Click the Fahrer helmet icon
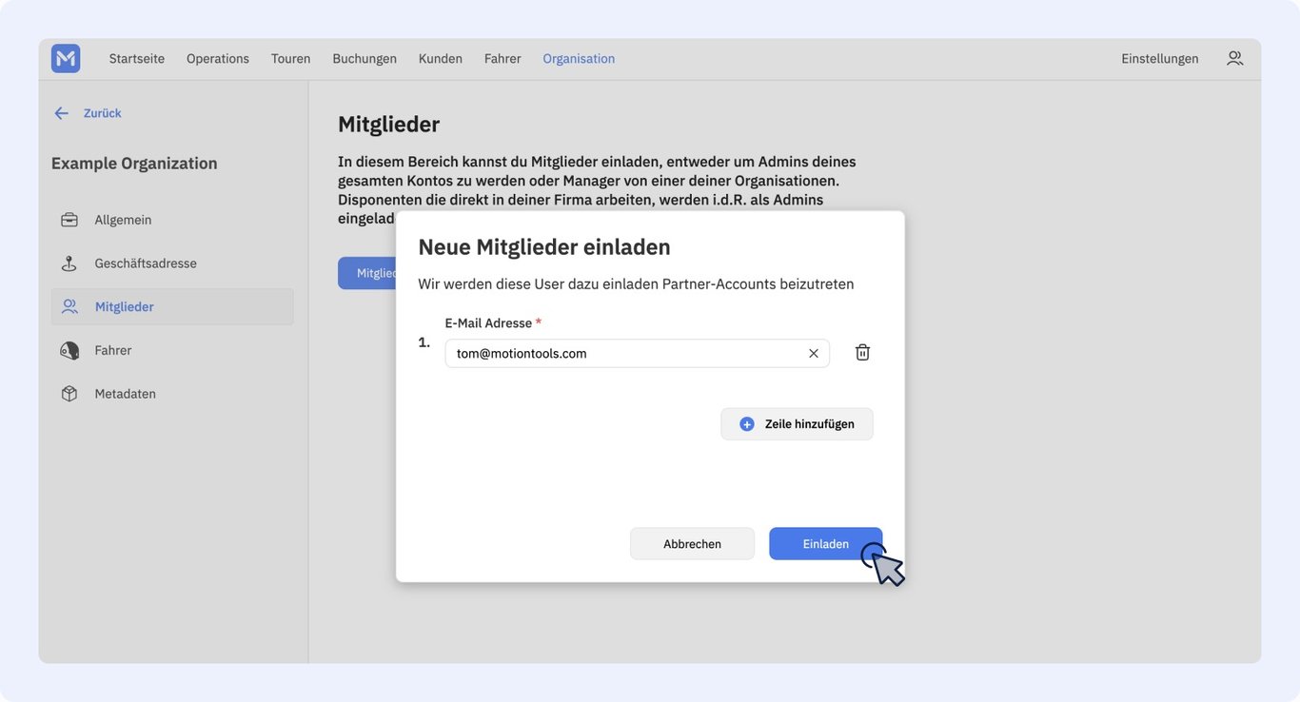 point(69,351)
